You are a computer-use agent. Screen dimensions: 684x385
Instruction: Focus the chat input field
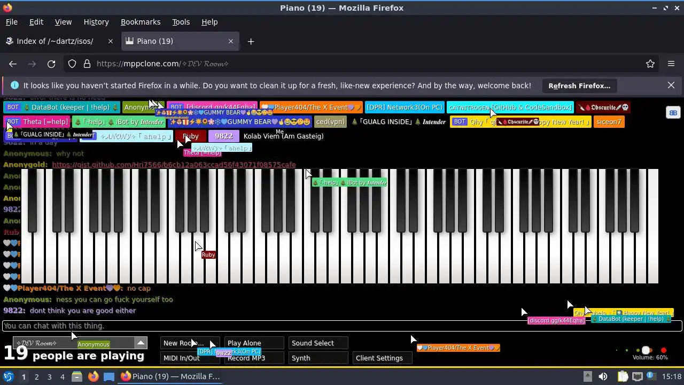(342, 326)
